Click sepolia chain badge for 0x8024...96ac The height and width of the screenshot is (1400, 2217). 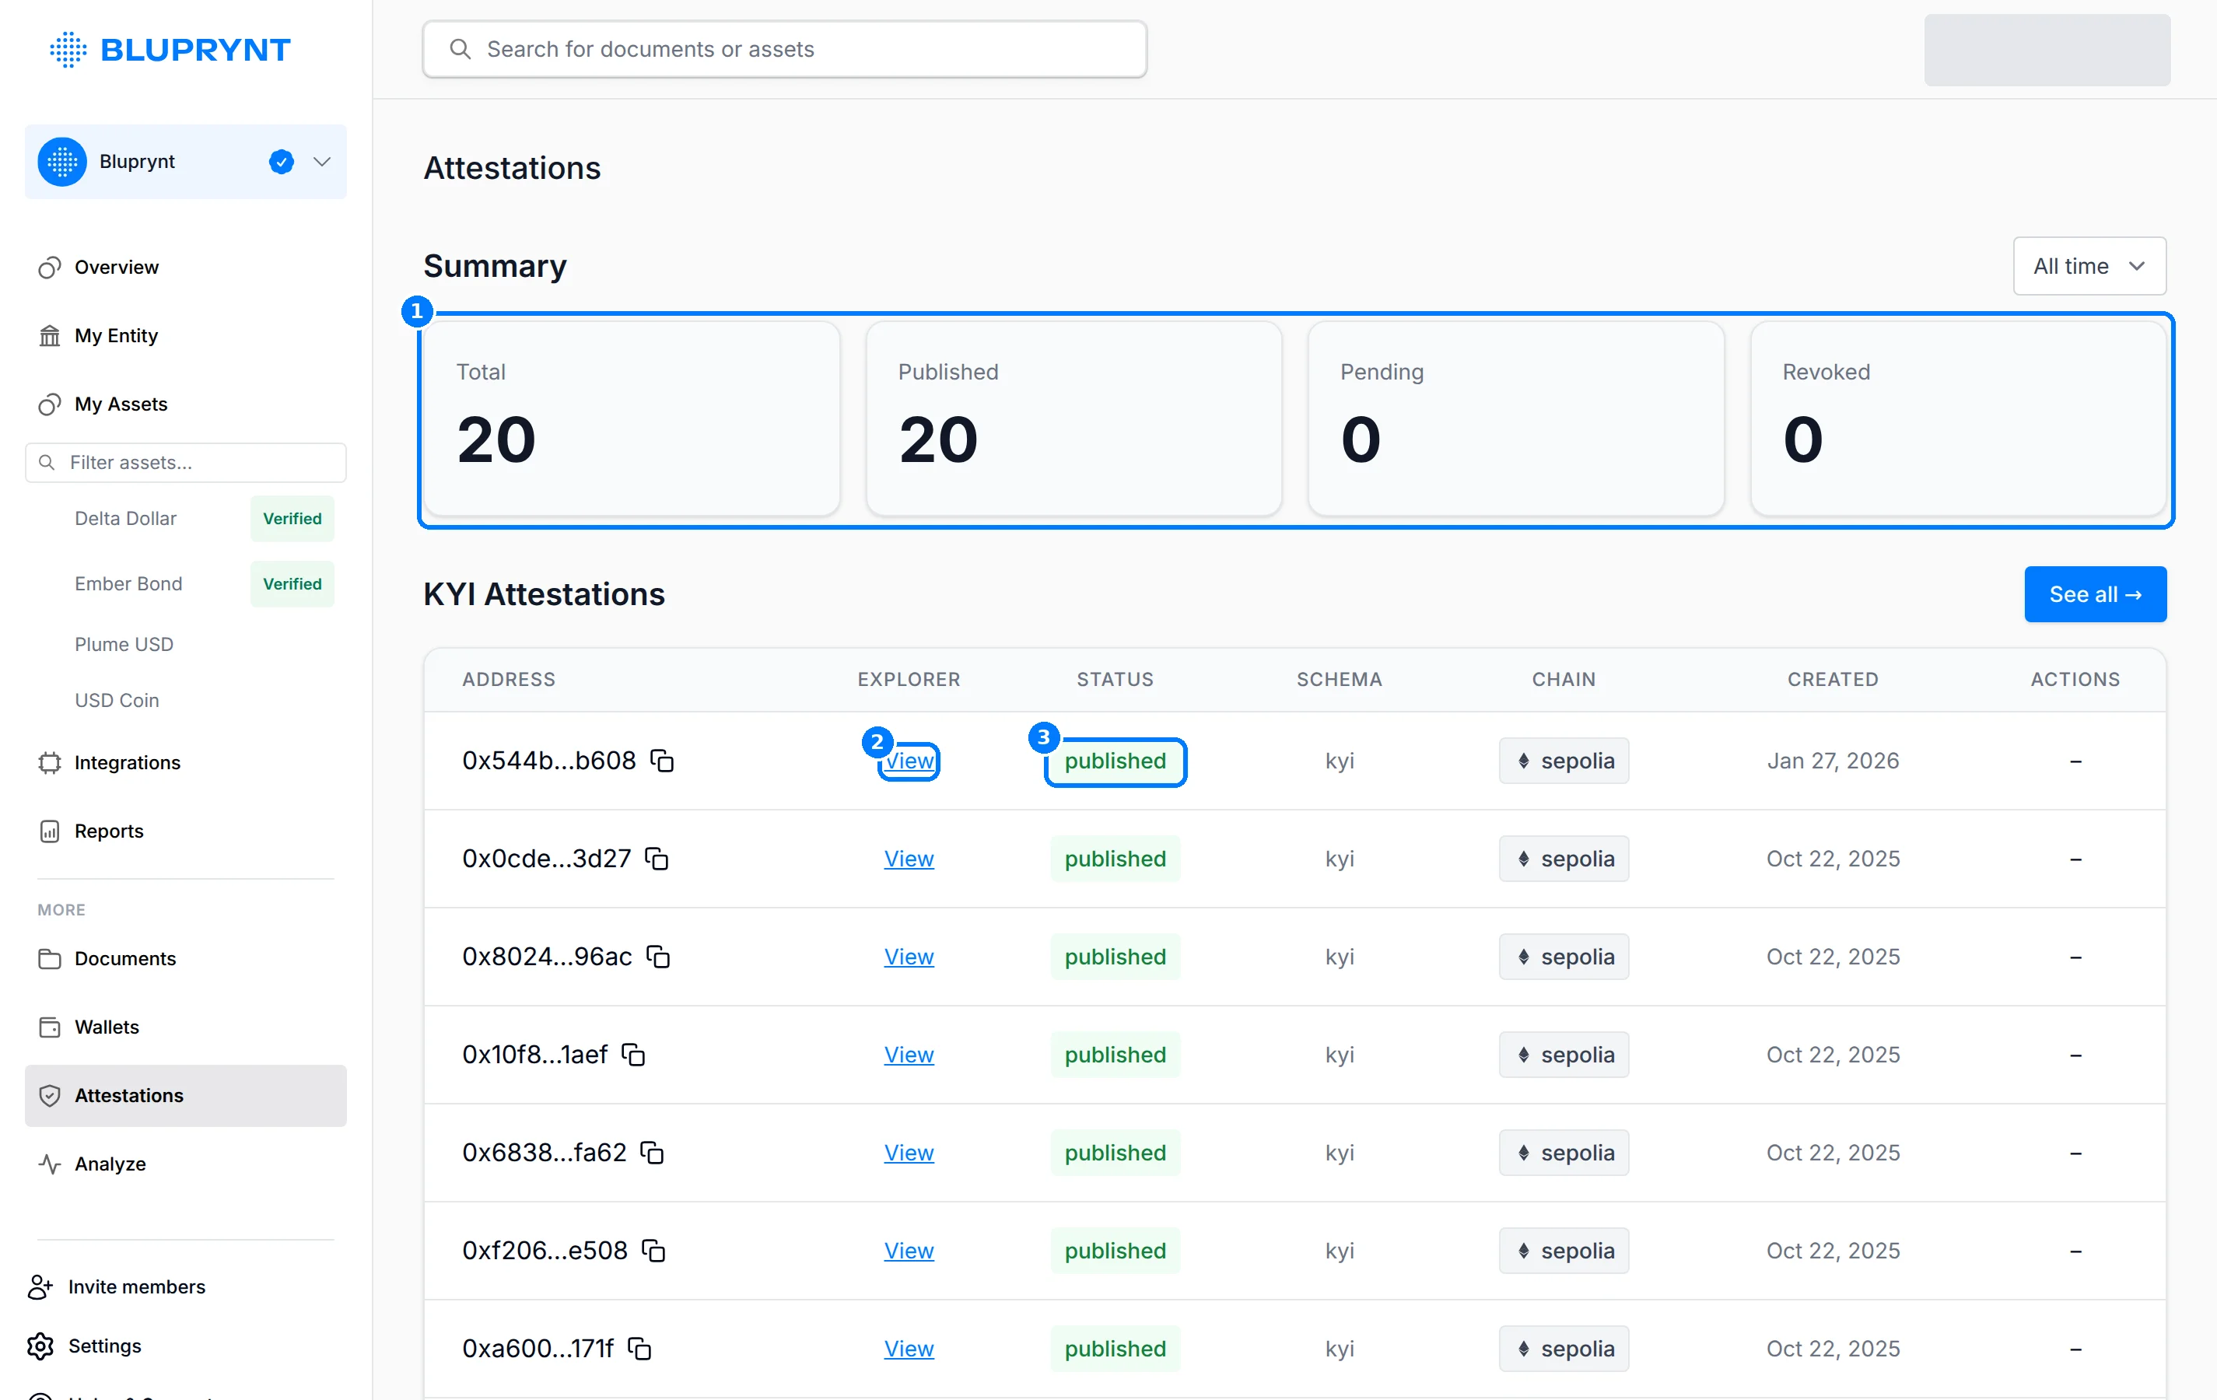point(1564,957)
